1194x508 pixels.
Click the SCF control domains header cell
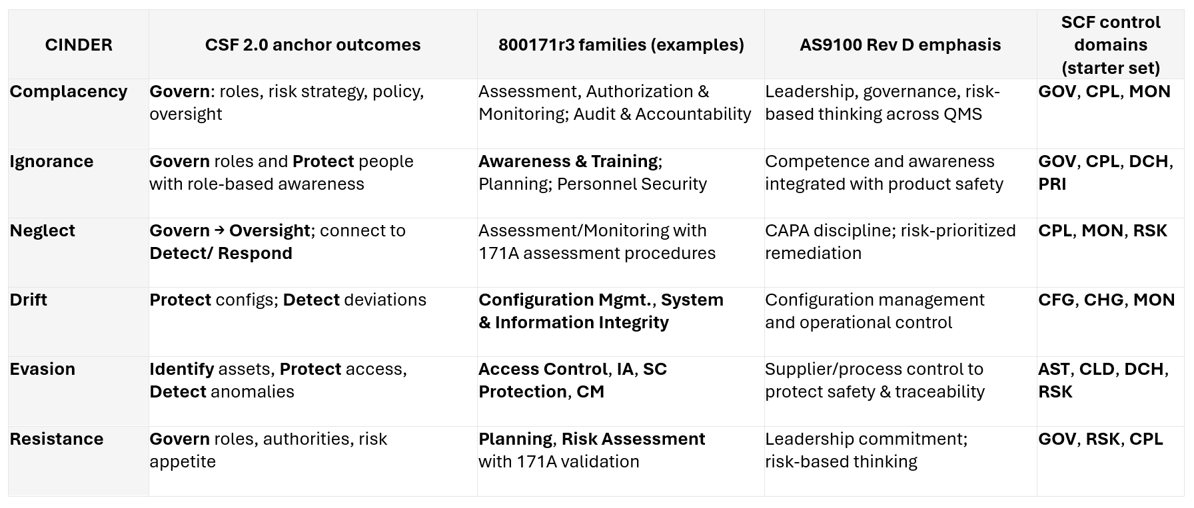tap(1110, 45)
